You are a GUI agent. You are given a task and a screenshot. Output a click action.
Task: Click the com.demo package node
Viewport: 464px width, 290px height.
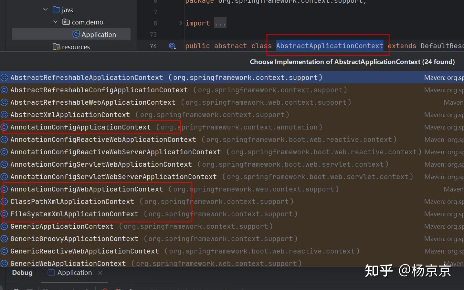[x=83, y=22]
